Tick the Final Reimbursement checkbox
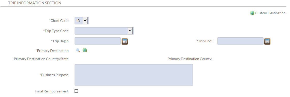 [x=76, y=91]
